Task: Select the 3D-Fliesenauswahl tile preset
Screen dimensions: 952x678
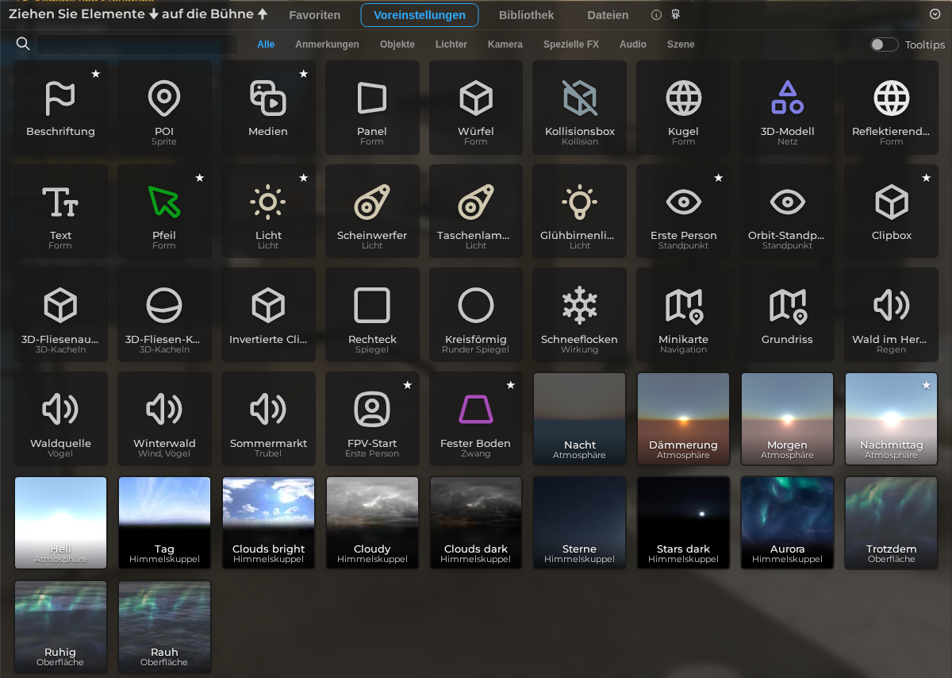Action: coord(60,315)
